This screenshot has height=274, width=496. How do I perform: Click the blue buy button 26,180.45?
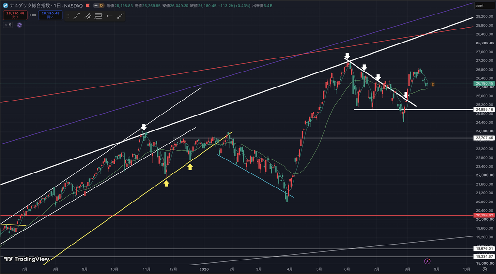tap(50, 15)
